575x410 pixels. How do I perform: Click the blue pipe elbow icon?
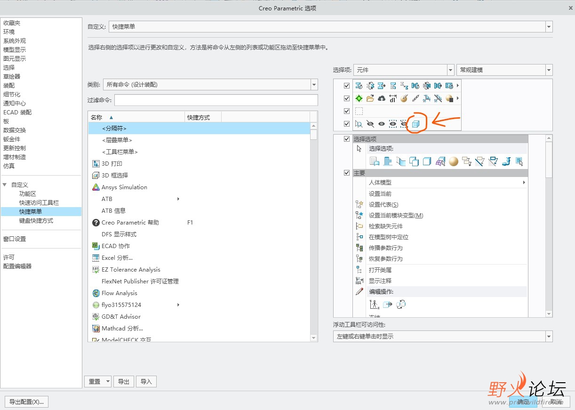[506, 161]
